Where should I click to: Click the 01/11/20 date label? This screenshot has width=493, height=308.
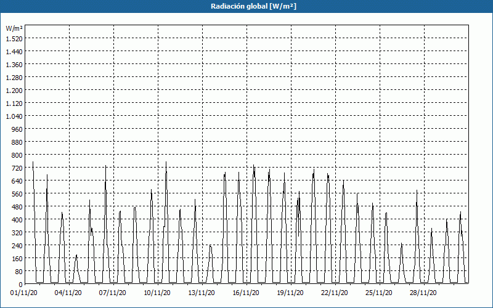tap(24, 293)
